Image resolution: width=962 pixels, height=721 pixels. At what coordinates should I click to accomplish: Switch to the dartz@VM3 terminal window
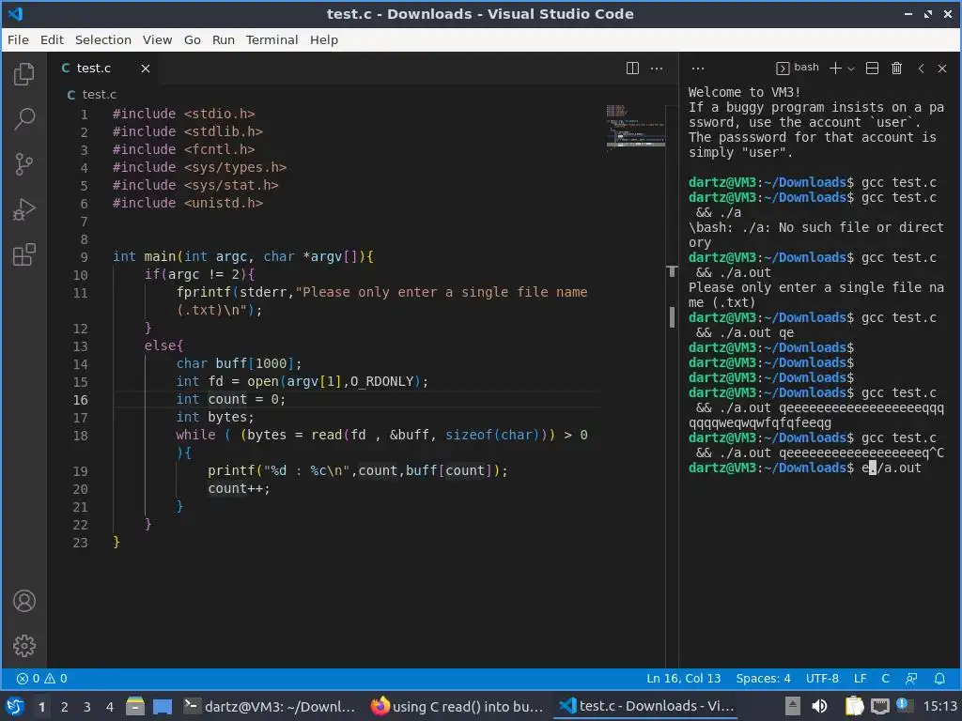tap(270, 706)
